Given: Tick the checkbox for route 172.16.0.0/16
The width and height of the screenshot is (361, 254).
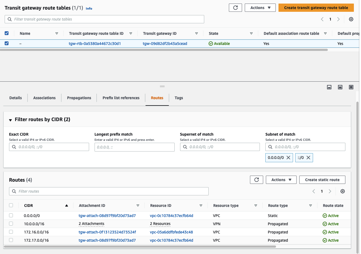Looking at the screenshot, I should pos(11,232).
